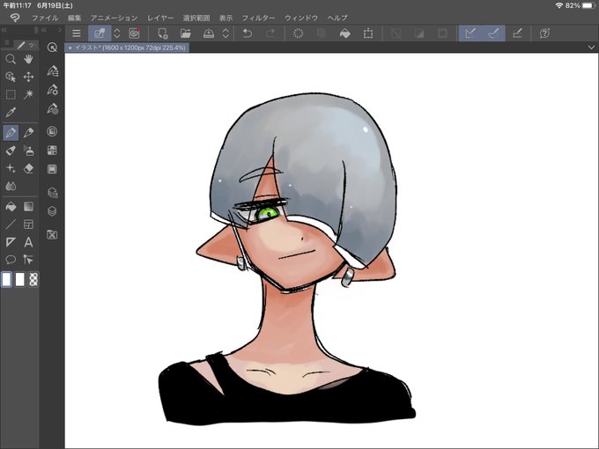Image resolution: width=599 pixels, height=449 pixels.
Task: Click the Scale/Rotate transform icon
Action: (368, 33)
